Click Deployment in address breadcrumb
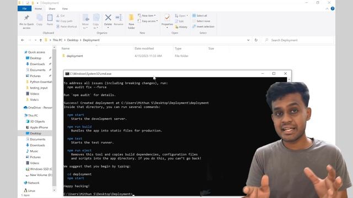 point(91,40)
